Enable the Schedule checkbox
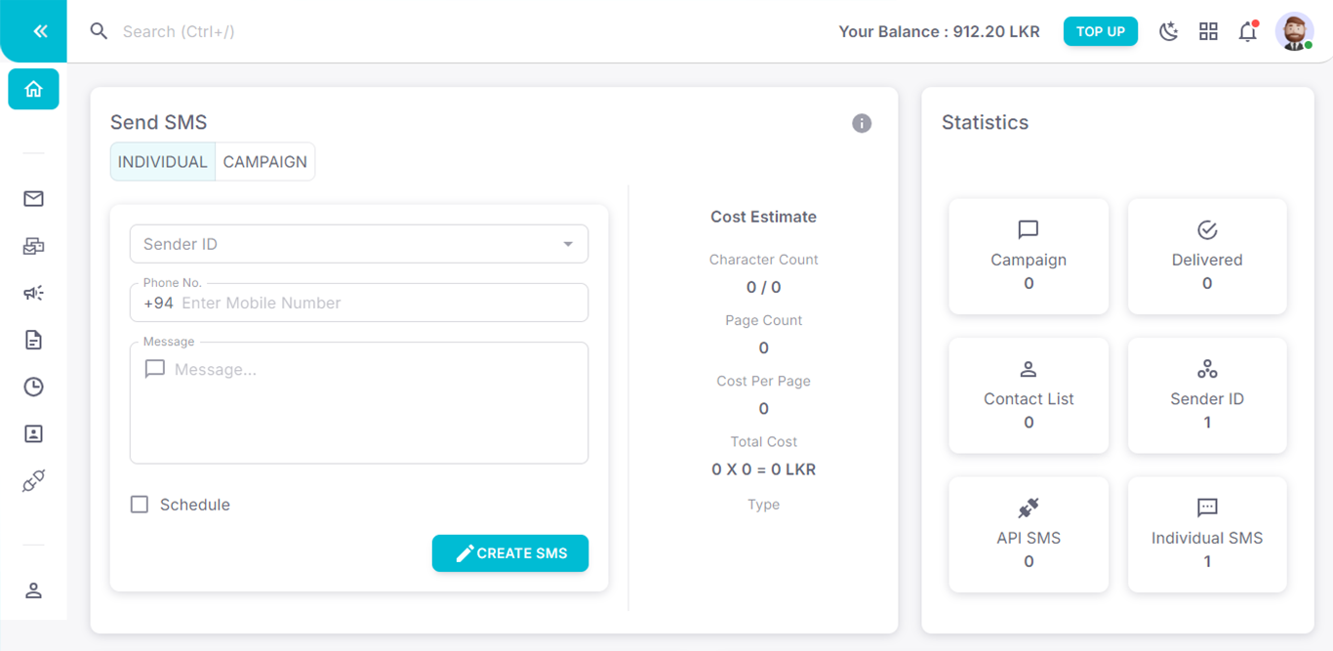This screenshot has height=651, width=1333. (x=140, y=505)
